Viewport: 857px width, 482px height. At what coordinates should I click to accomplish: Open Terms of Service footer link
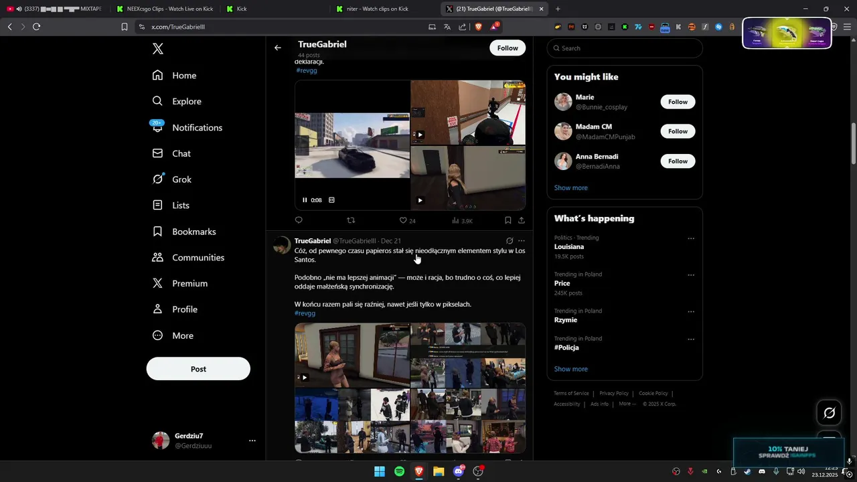coord(571,394)
